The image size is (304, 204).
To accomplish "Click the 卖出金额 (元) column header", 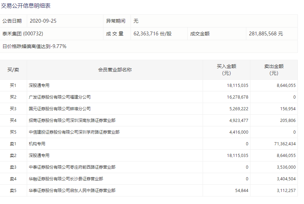I will coord(274,70).
